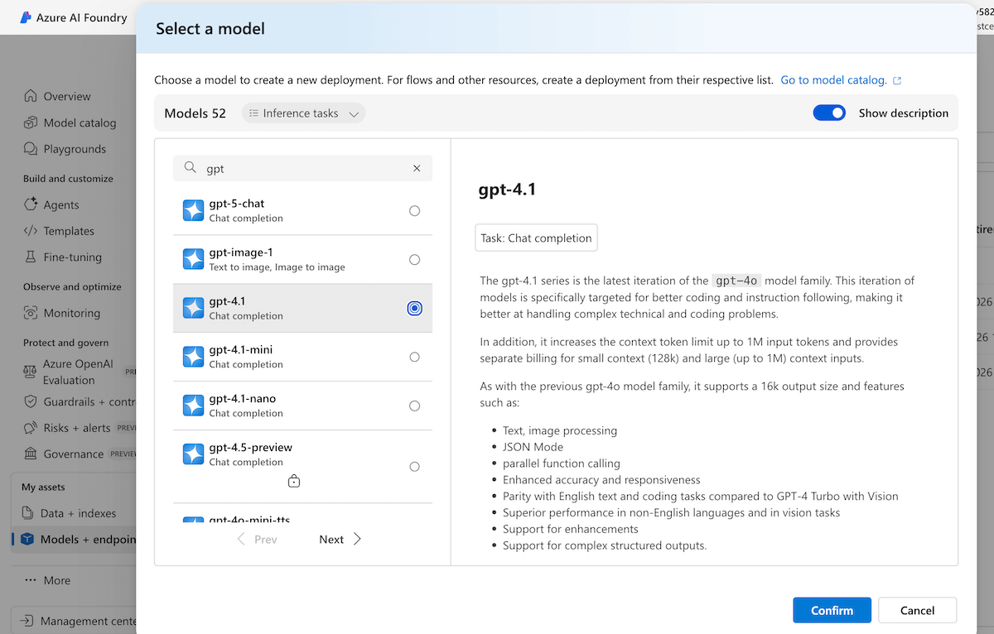Select the gpt-4.1-mini radio button

coord(414,357)
